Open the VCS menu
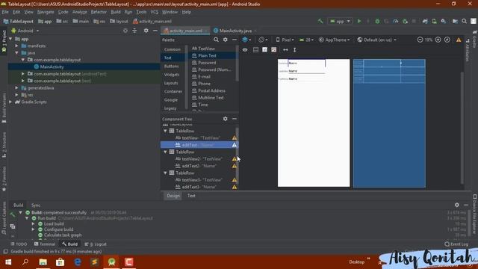Screen dimensions: 478x269 click(155, 12)
